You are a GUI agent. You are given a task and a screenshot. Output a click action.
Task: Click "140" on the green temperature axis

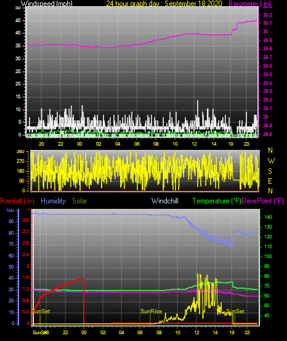[x=268, y=217]
